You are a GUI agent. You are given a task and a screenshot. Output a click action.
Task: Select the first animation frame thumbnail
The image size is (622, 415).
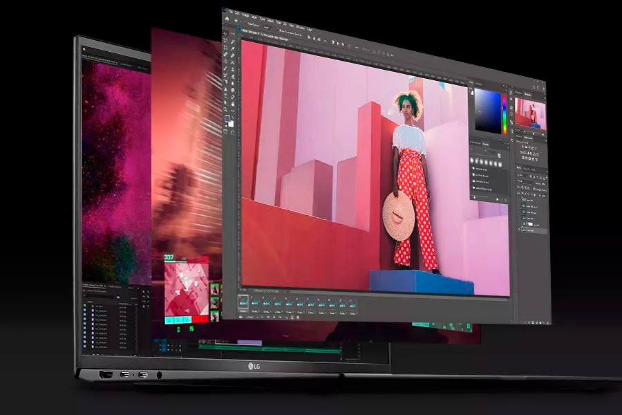243,303
